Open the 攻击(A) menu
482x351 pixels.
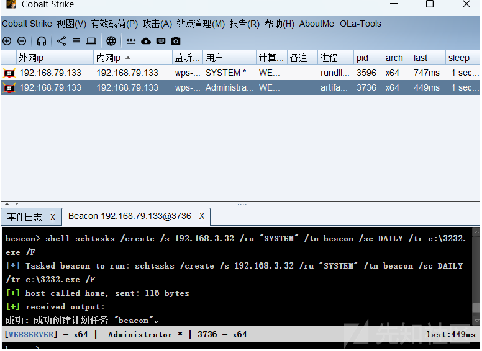point(157,24)
